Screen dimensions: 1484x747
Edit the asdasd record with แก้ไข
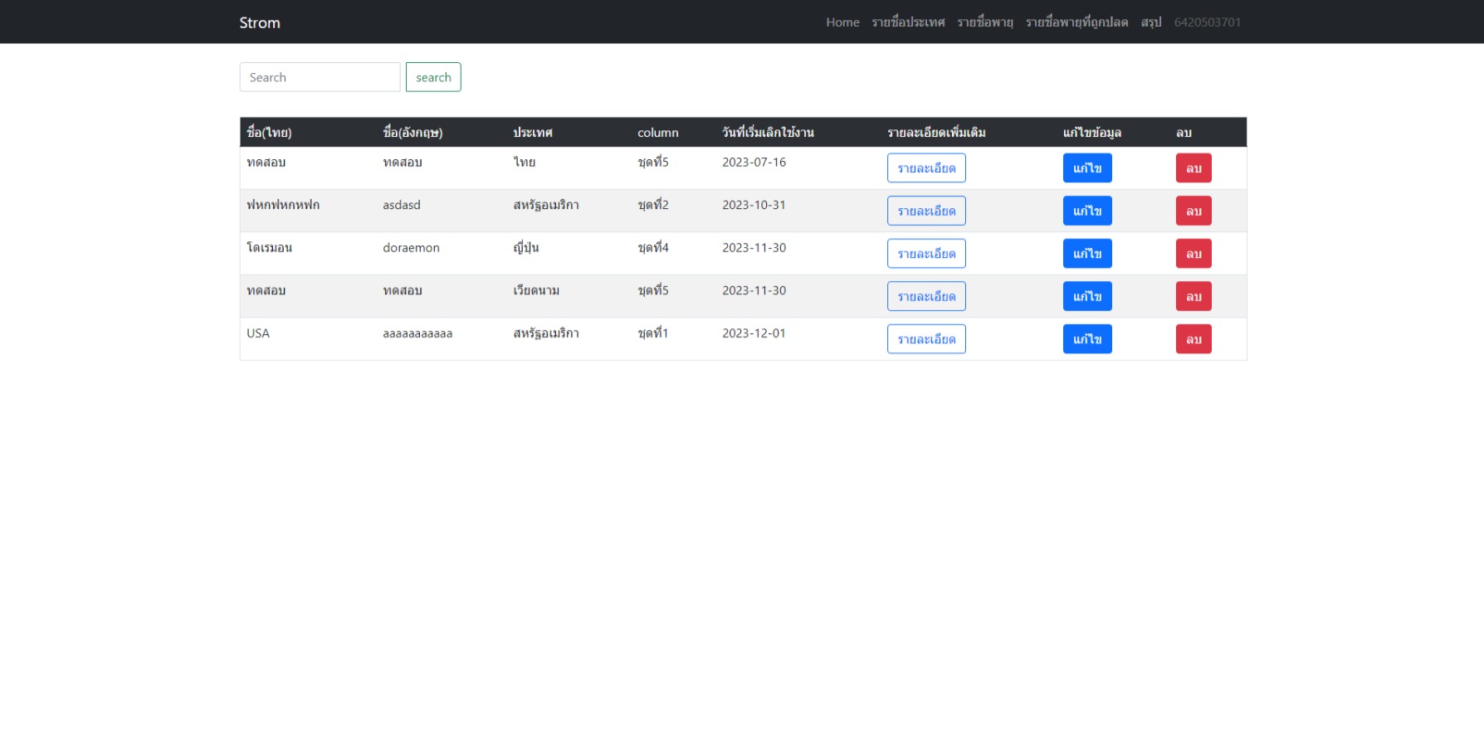[x=1087, y=210]
